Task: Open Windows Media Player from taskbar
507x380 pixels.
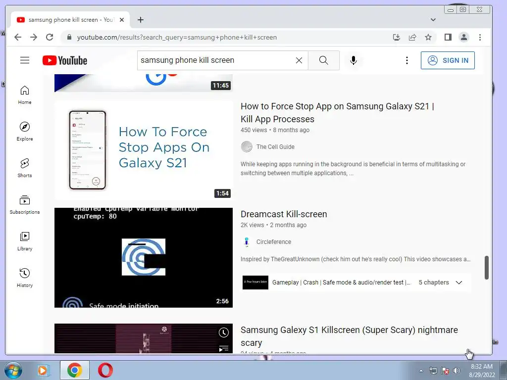Action: point(43,370)
